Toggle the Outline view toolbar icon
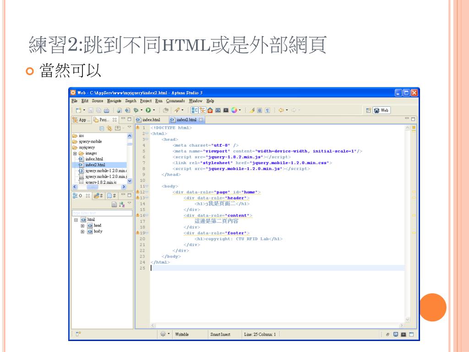The image size is (469, 352). click(x=194, y=110)
